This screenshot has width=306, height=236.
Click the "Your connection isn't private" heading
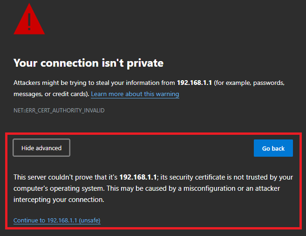88,62
